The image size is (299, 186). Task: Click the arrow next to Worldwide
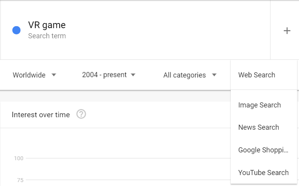click(x=54, y=75)
